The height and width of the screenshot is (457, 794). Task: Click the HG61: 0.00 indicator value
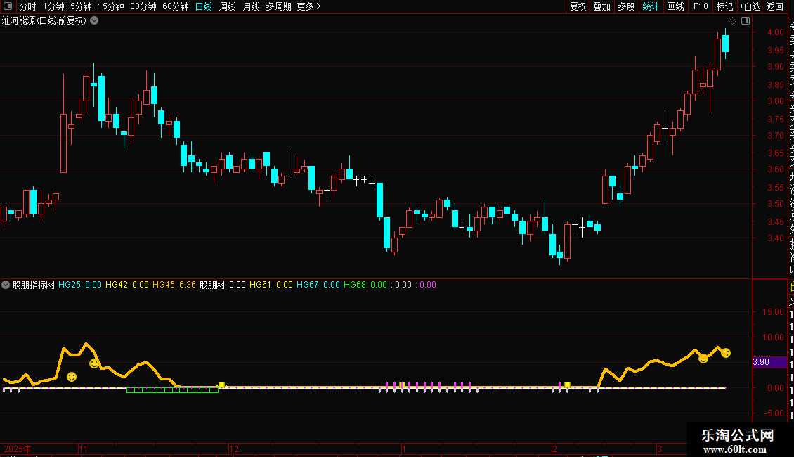[271, 285]
